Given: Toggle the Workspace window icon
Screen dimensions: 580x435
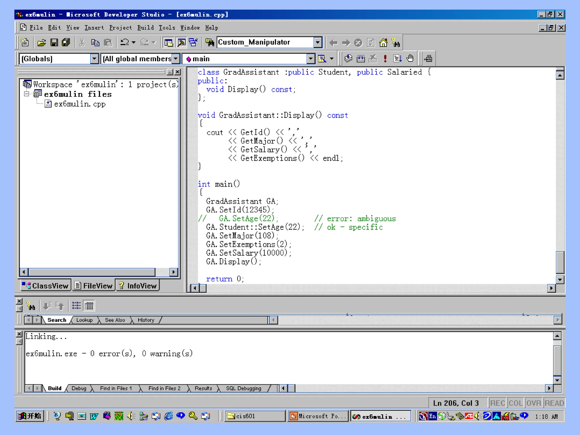Looking at the screenshot, I should click(169, 42).
